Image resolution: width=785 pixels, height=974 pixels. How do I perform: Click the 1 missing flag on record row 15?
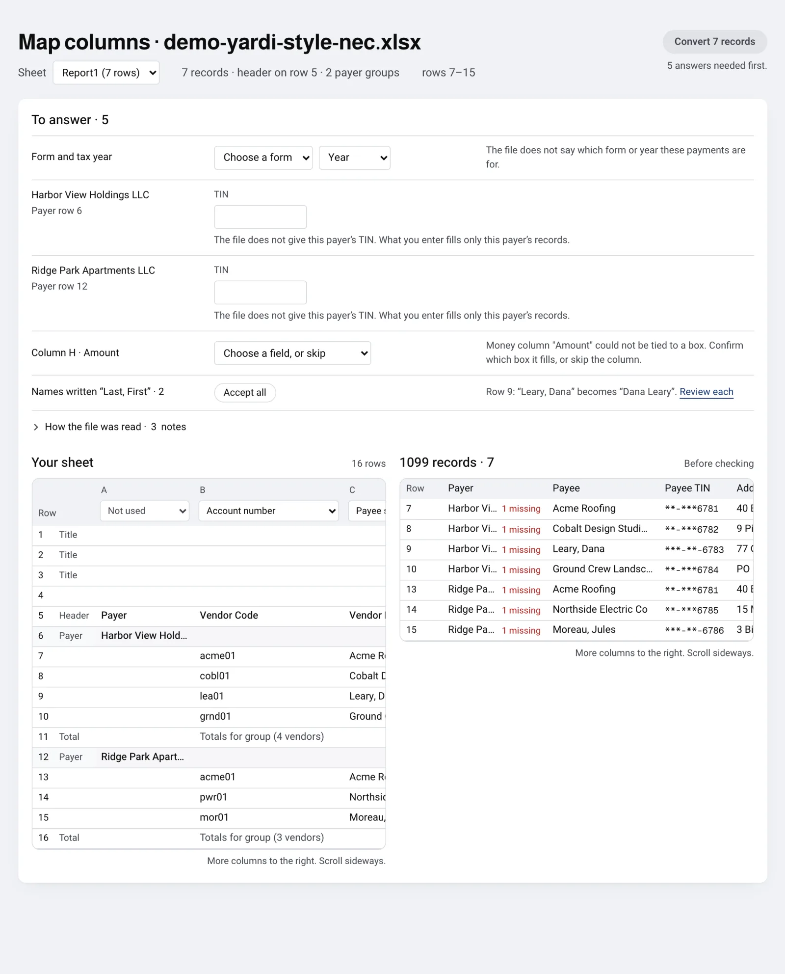coord(521,630)
